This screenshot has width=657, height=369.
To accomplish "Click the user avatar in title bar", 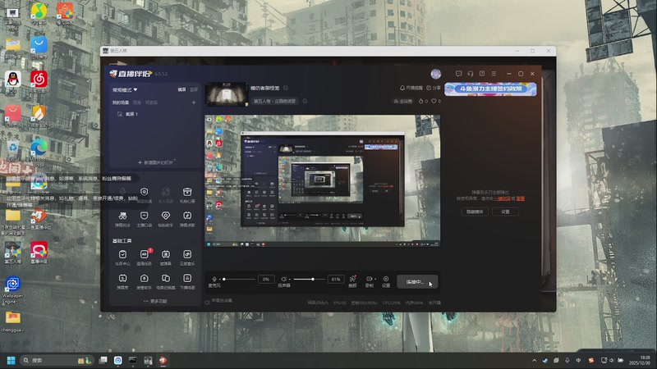I will click(436, 74).
